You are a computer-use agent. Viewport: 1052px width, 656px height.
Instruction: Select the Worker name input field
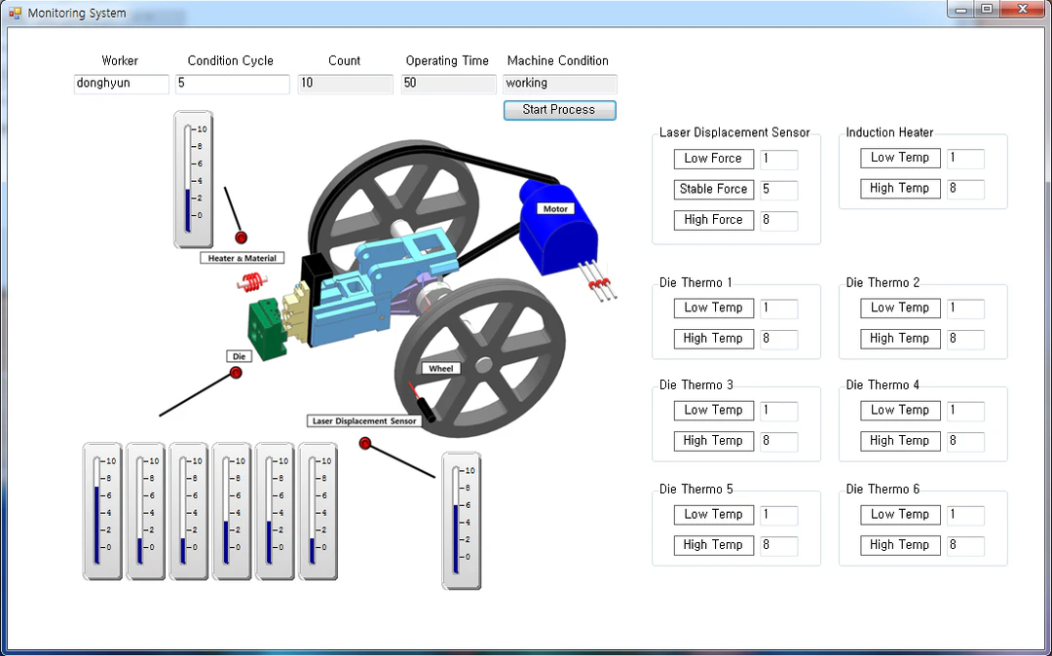[x=122, y=84]
